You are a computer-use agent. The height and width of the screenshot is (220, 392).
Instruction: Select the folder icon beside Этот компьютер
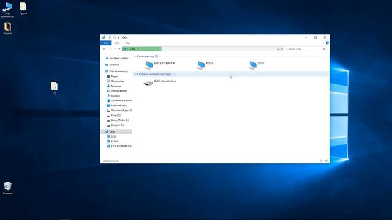(23, 9)
